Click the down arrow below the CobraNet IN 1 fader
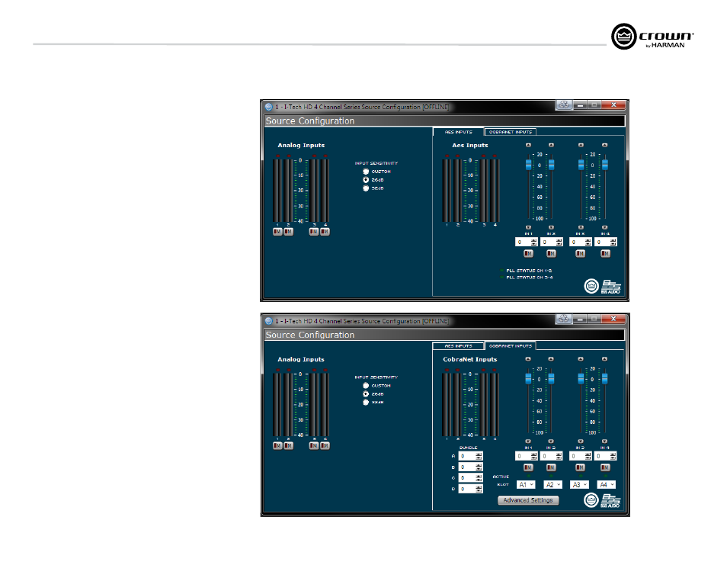Viewport: 727px width, 562px height. pos(528,442)
